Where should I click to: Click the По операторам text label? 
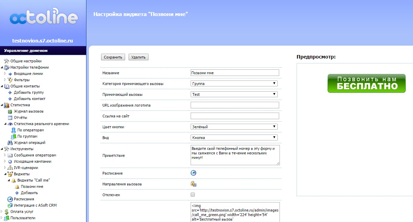31,130
